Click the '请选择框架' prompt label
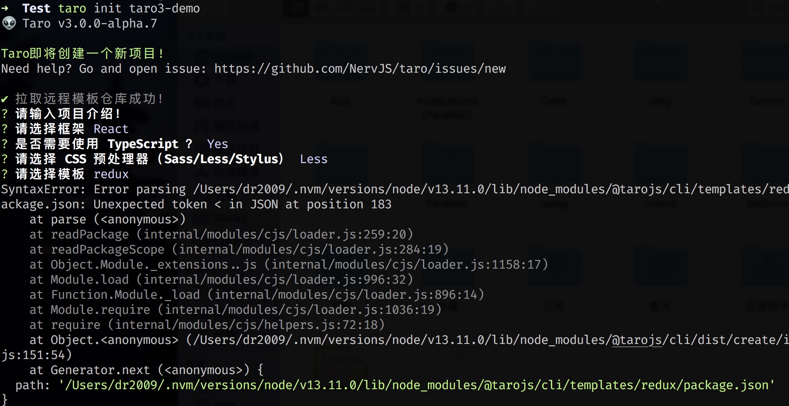Viewport: 789px width, 406px height. tap(50, 129)
